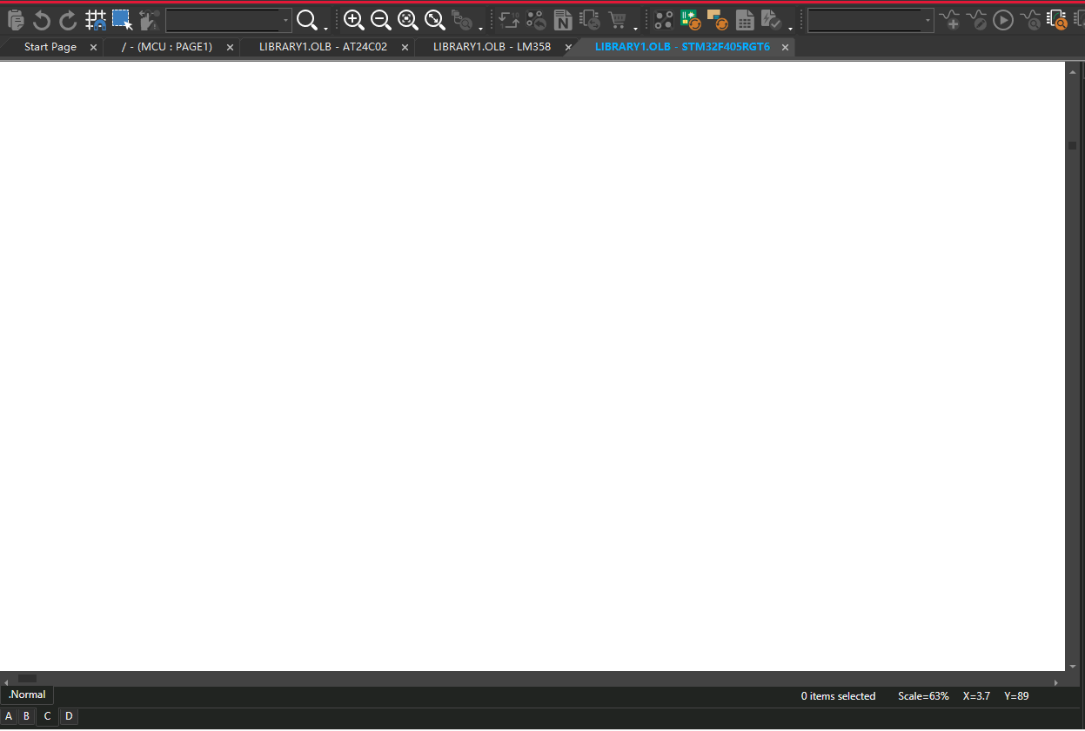Viewport: 1085px width, 731px height.
Task: Toggle snap to grid magnet
Action: pyautogui.click(x=96, y=20)
